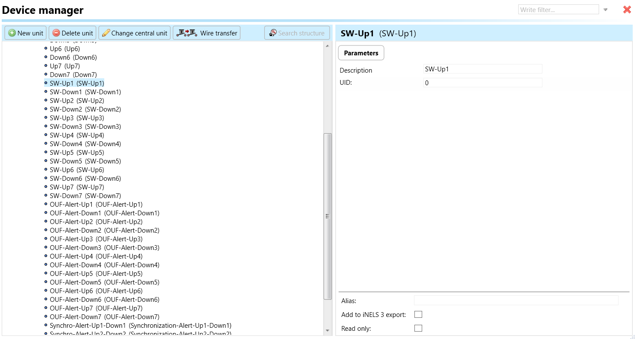The height and width of the screenshot is (339, 635).
Task: Open the filter dropdown arrow
Action: (x=606, y=10)
